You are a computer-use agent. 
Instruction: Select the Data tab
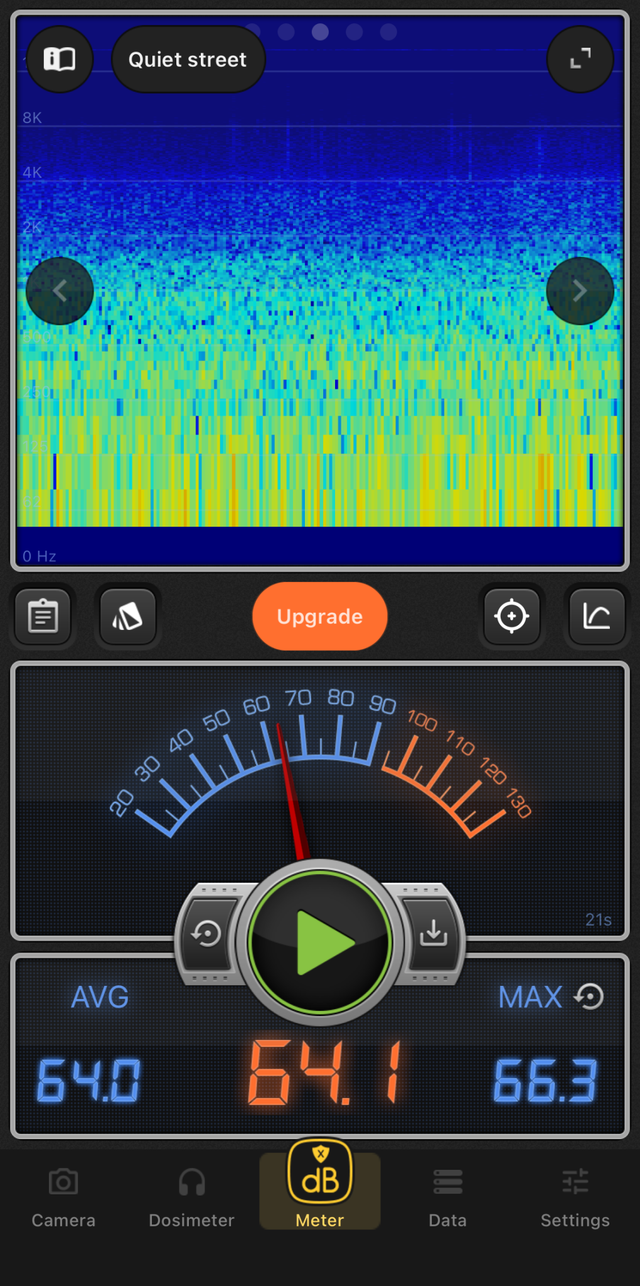pyautogui.click(x=447, y=1197)
